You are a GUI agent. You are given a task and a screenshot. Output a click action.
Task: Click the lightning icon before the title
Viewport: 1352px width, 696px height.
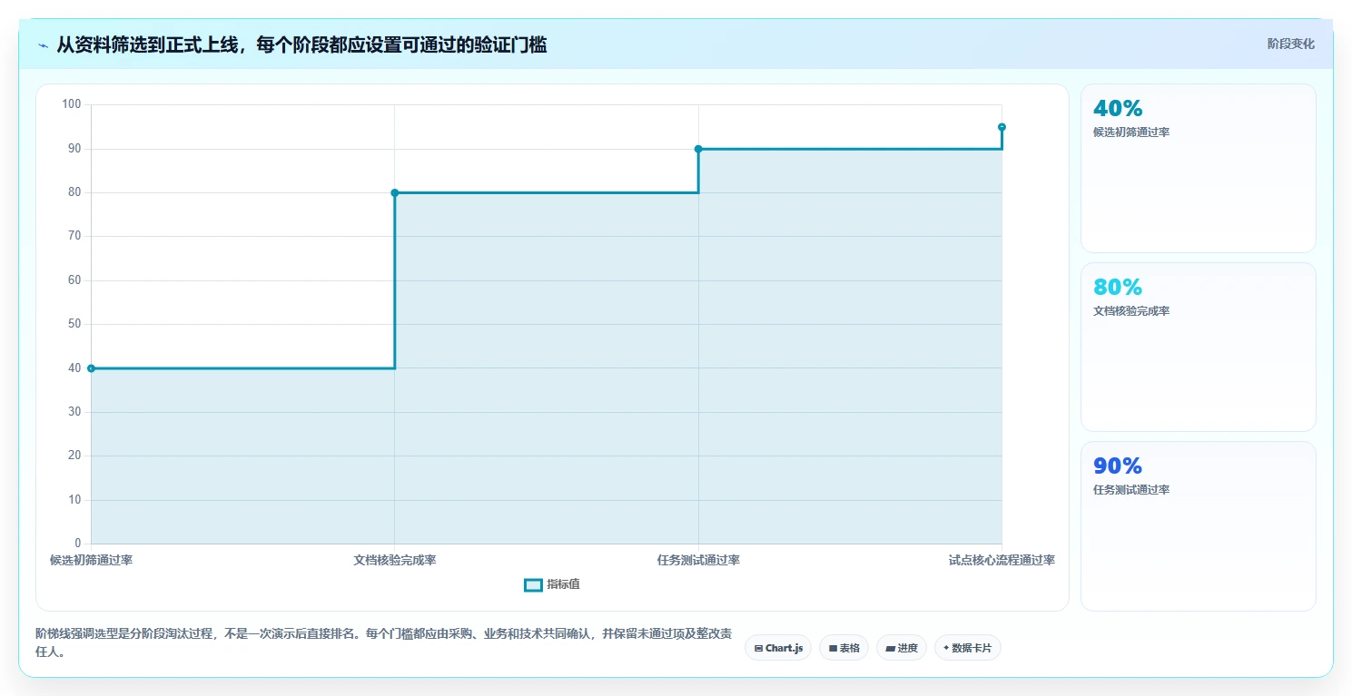point(43,44)
